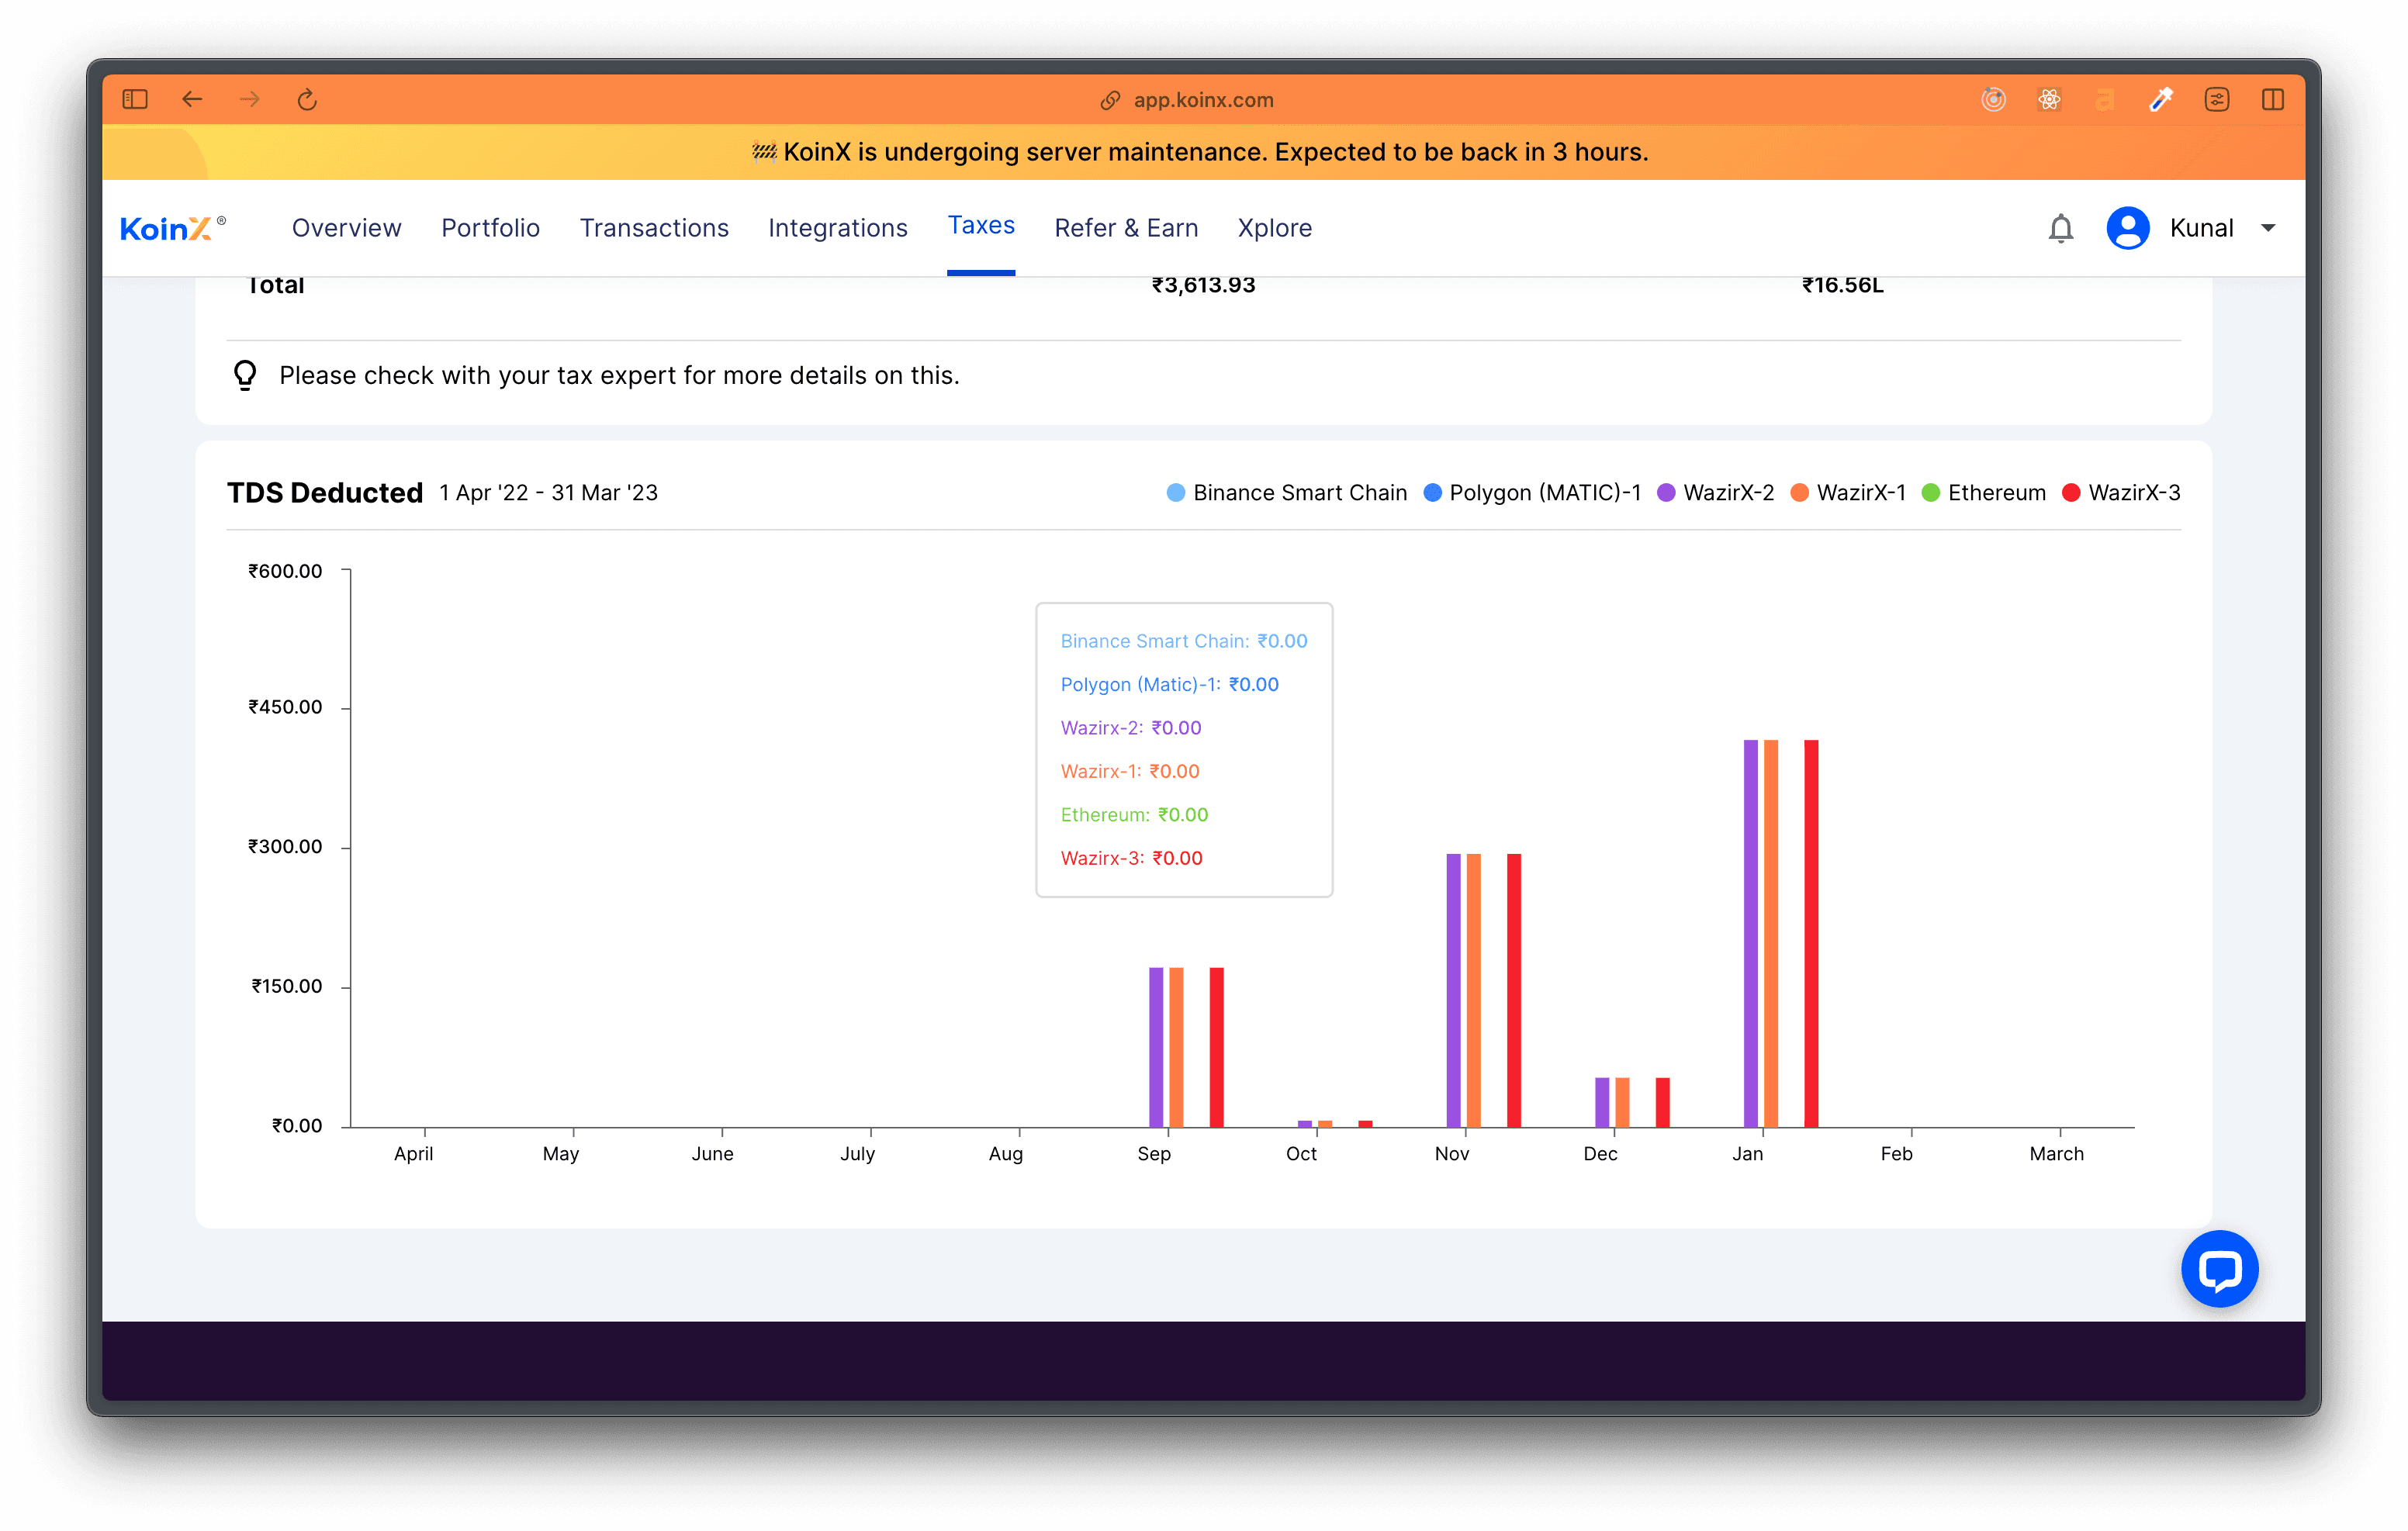2408x1531 pixels.
Task: Click tooltip row 'Ethereum: ₹0.00'
Action: 1134,814
